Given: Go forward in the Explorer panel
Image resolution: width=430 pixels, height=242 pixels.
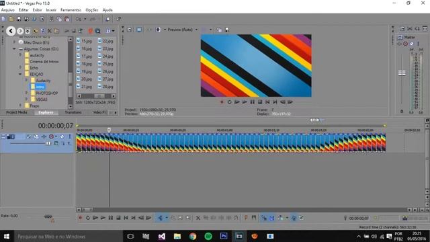Looking at the screenshot, I should click(19, 31).
